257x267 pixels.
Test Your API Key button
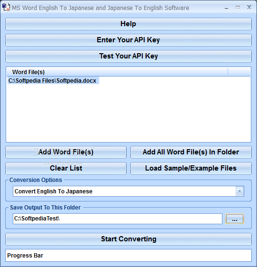coord(128,56)
